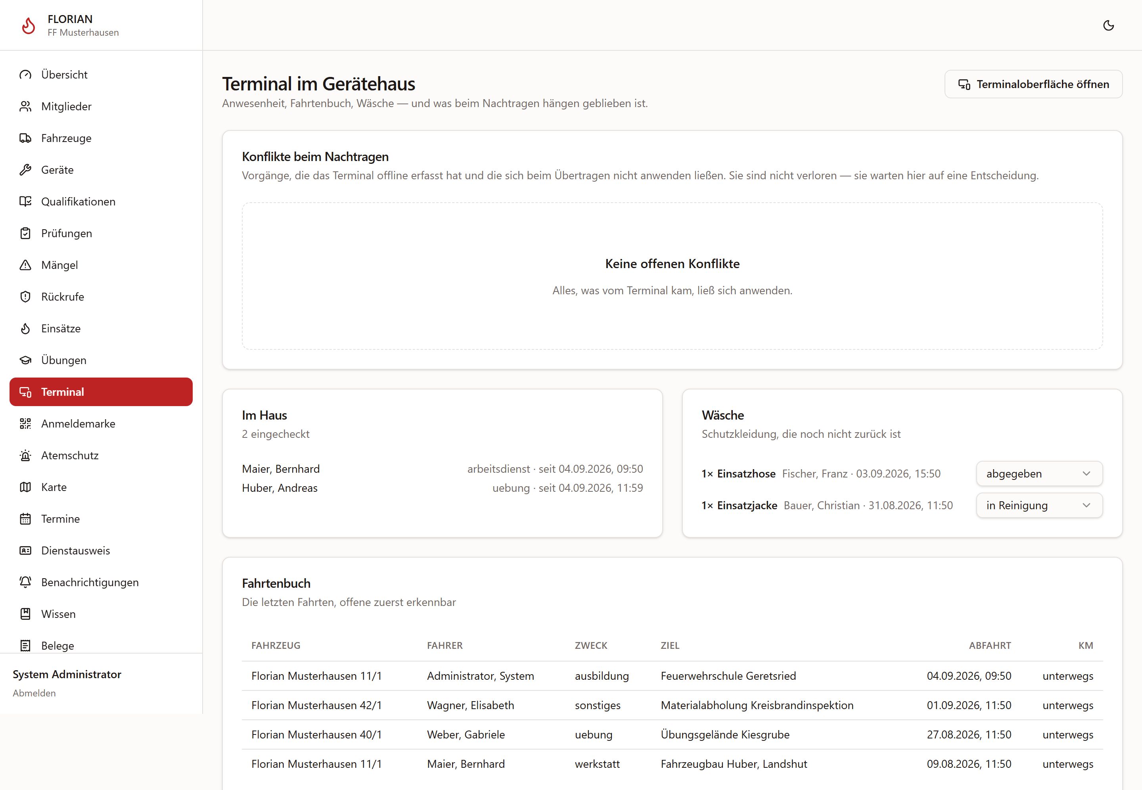Viewport: 1142px width, 790px height.
Task: Click the Qualifikationen book icon
Action: [x=25, y=201]
